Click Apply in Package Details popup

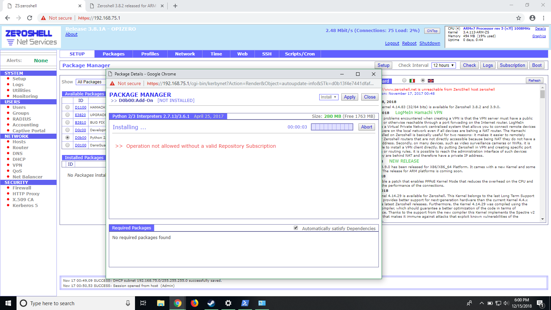click(x=350, y=97)
